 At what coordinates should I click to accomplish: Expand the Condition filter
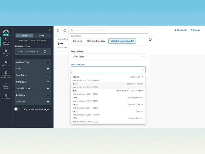(x=33, y=82)
